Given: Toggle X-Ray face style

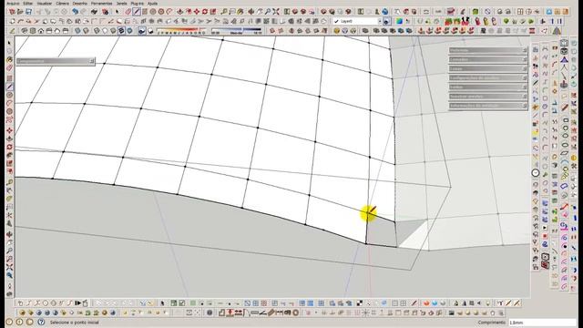Looking at the screenshot, I should (77, 31).
